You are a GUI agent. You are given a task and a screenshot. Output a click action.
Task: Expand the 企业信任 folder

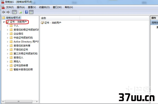point(8,34)
